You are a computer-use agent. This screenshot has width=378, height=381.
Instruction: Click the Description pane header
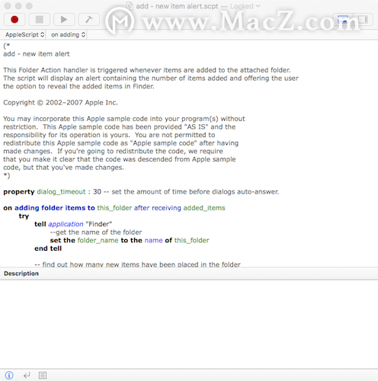[x=189, y=274]
